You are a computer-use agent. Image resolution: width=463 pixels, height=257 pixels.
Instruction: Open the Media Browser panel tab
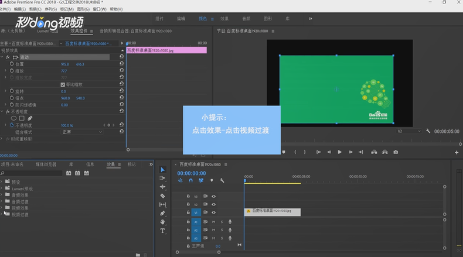tap(46, 165)
